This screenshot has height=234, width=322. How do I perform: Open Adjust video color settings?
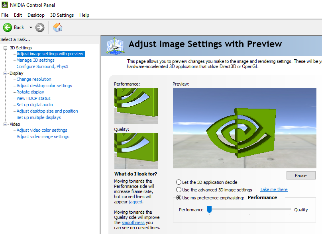click(42, 130)
